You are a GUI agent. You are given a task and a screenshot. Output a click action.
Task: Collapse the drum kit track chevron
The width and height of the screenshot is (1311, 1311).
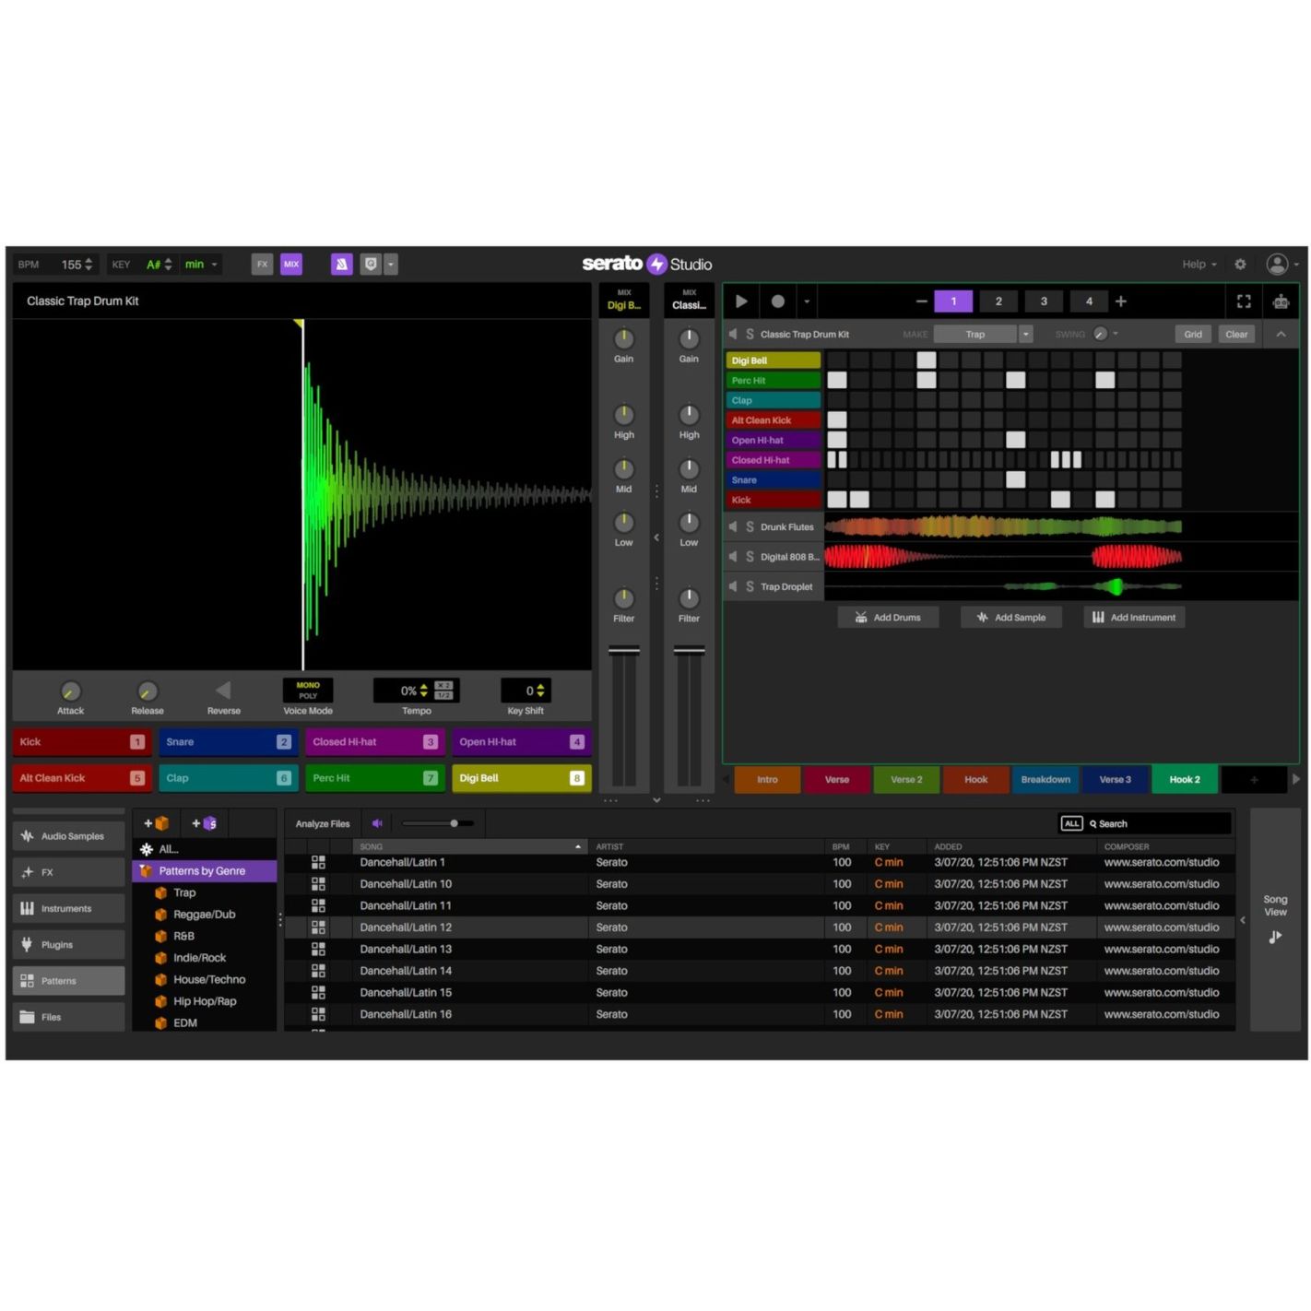1281,334
